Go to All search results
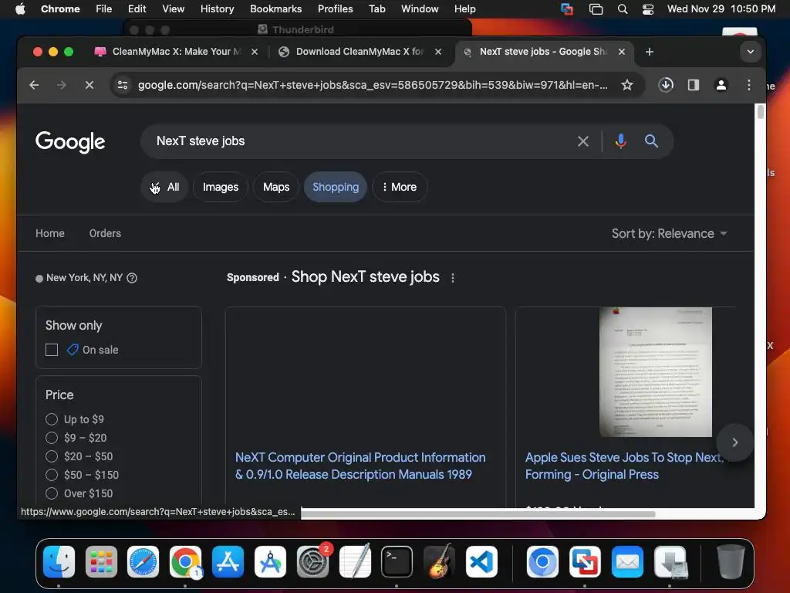This screenshot has height=593, width=790. [165, 187]
